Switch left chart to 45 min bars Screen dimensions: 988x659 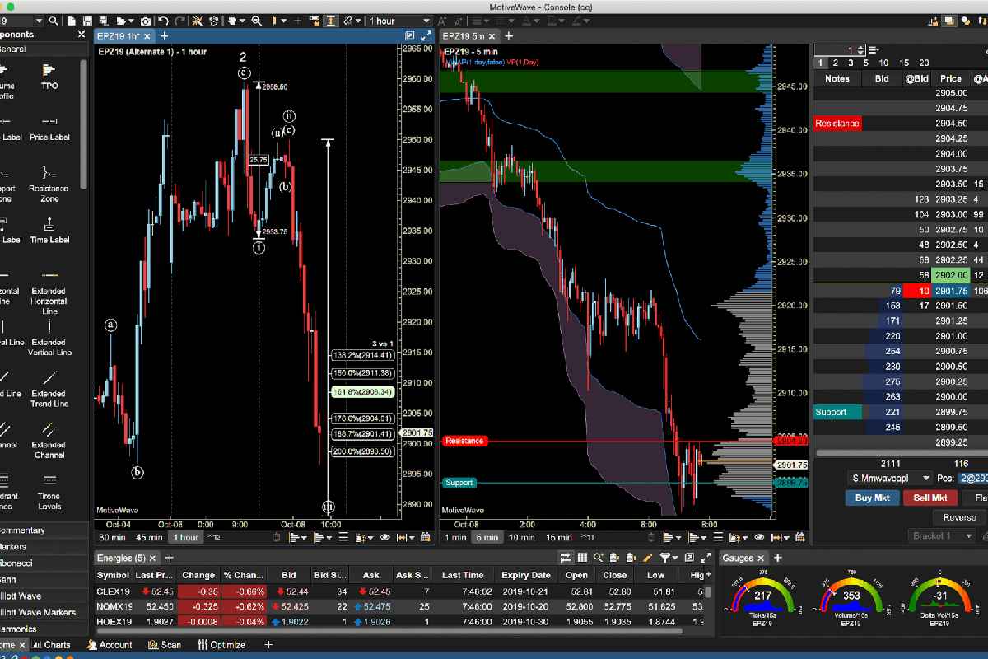pyautogui.click(x=149, y=537)
